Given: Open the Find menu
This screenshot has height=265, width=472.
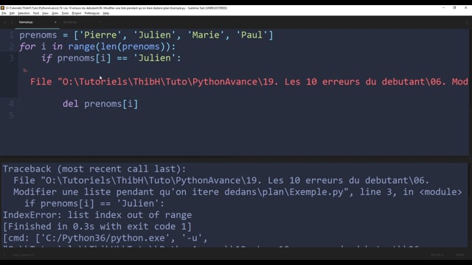Looking at the screenshot, I should pos(36,13).
